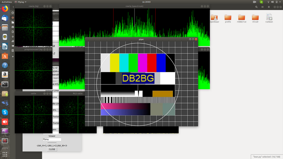Expand the system status menu arrow

[280, 2]
